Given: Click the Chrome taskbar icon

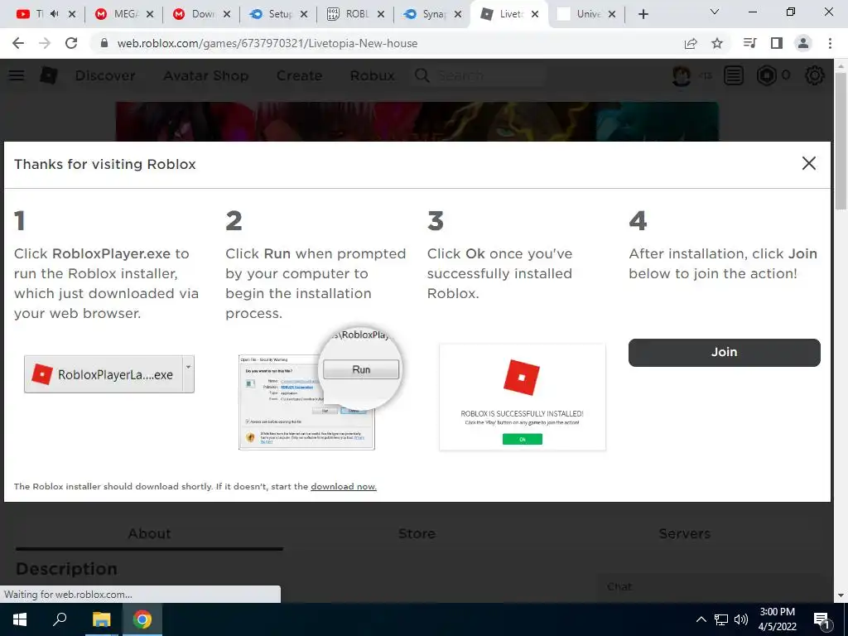Looking at the screenshot, I should (x=142, y=619).
